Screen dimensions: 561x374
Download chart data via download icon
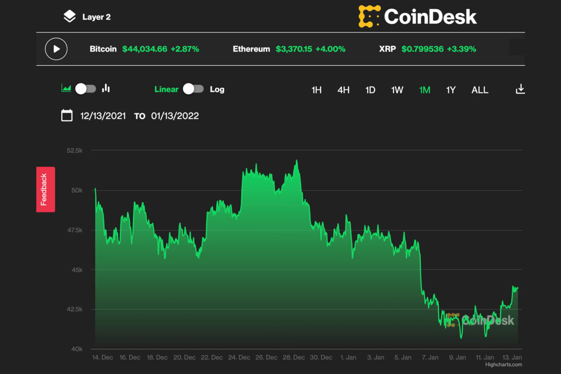click(x=520, y=89)
